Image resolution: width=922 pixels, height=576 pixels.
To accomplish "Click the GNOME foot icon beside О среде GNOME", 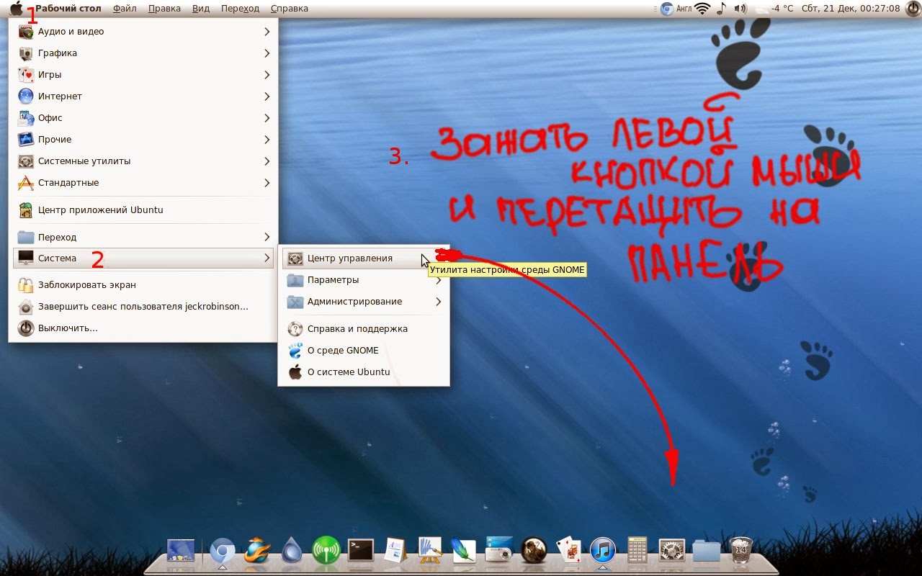I will 295,351.
